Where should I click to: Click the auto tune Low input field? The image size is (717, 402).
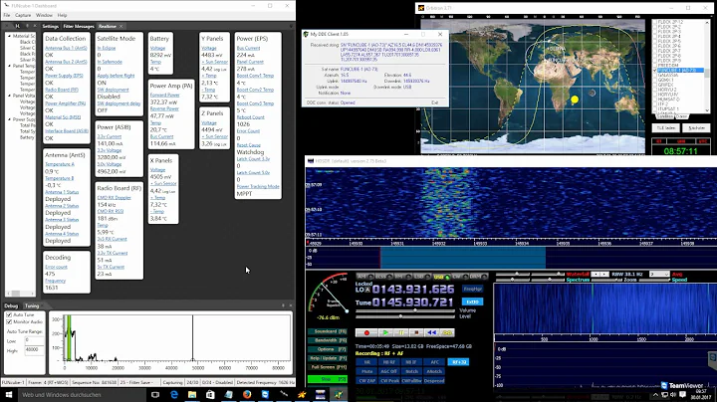(34, 340)
